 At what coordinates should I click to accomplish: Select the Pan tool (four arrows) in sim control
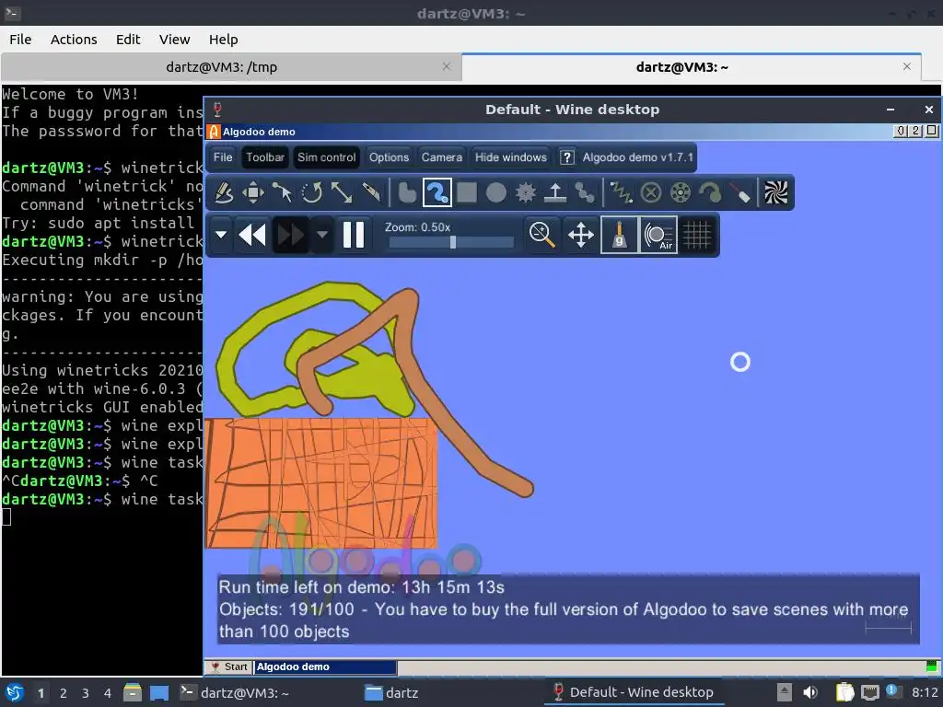point(580,235)
